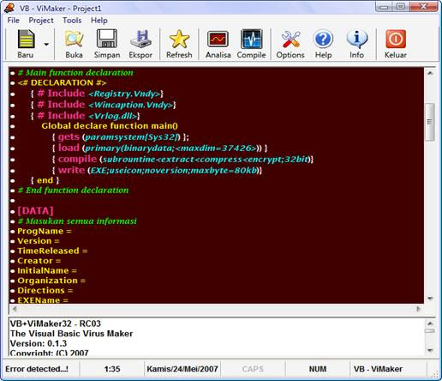
Task: Click the write (EXE;useicon...) line
Action: 157,171
